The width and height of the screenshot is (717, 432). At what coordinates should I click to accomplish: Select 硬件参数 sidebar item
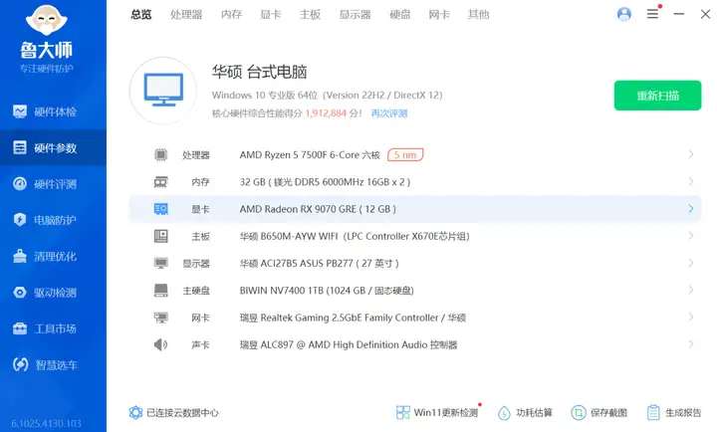53,147
